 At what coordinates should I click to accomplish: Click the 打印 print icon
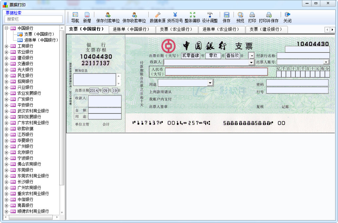[x=252, y=17]
